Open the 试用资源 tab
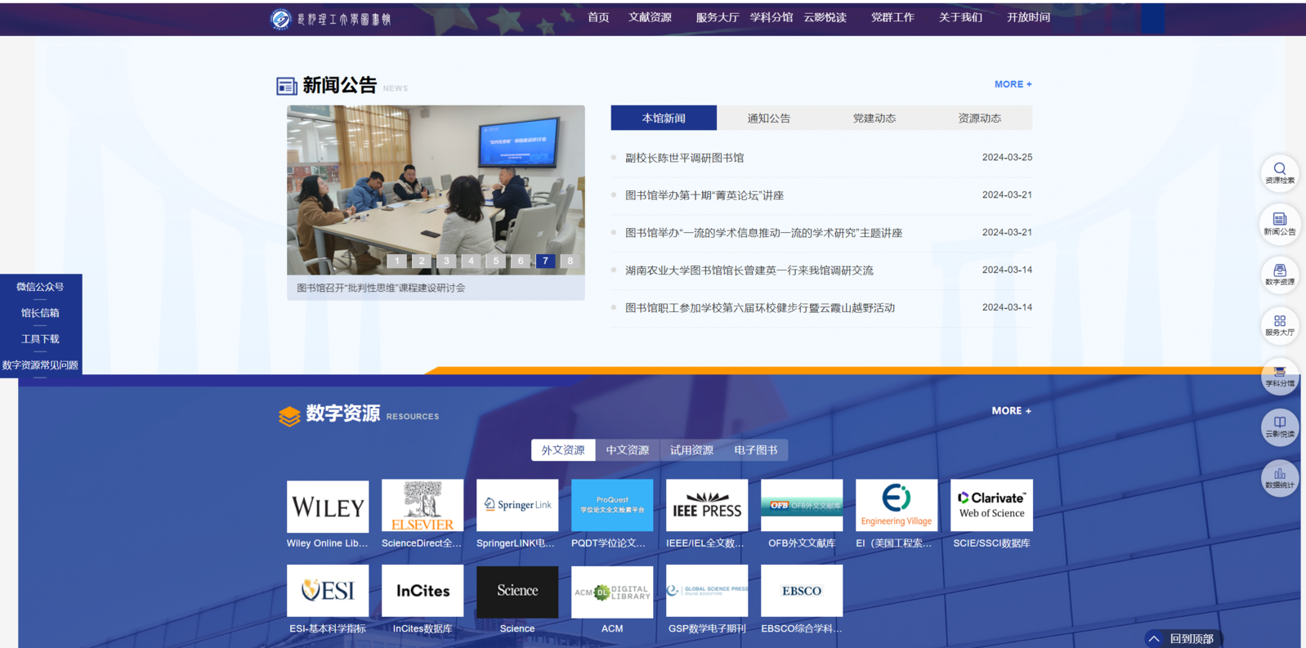Screen dimensions: 1306x648 click(x=691, y=450)
